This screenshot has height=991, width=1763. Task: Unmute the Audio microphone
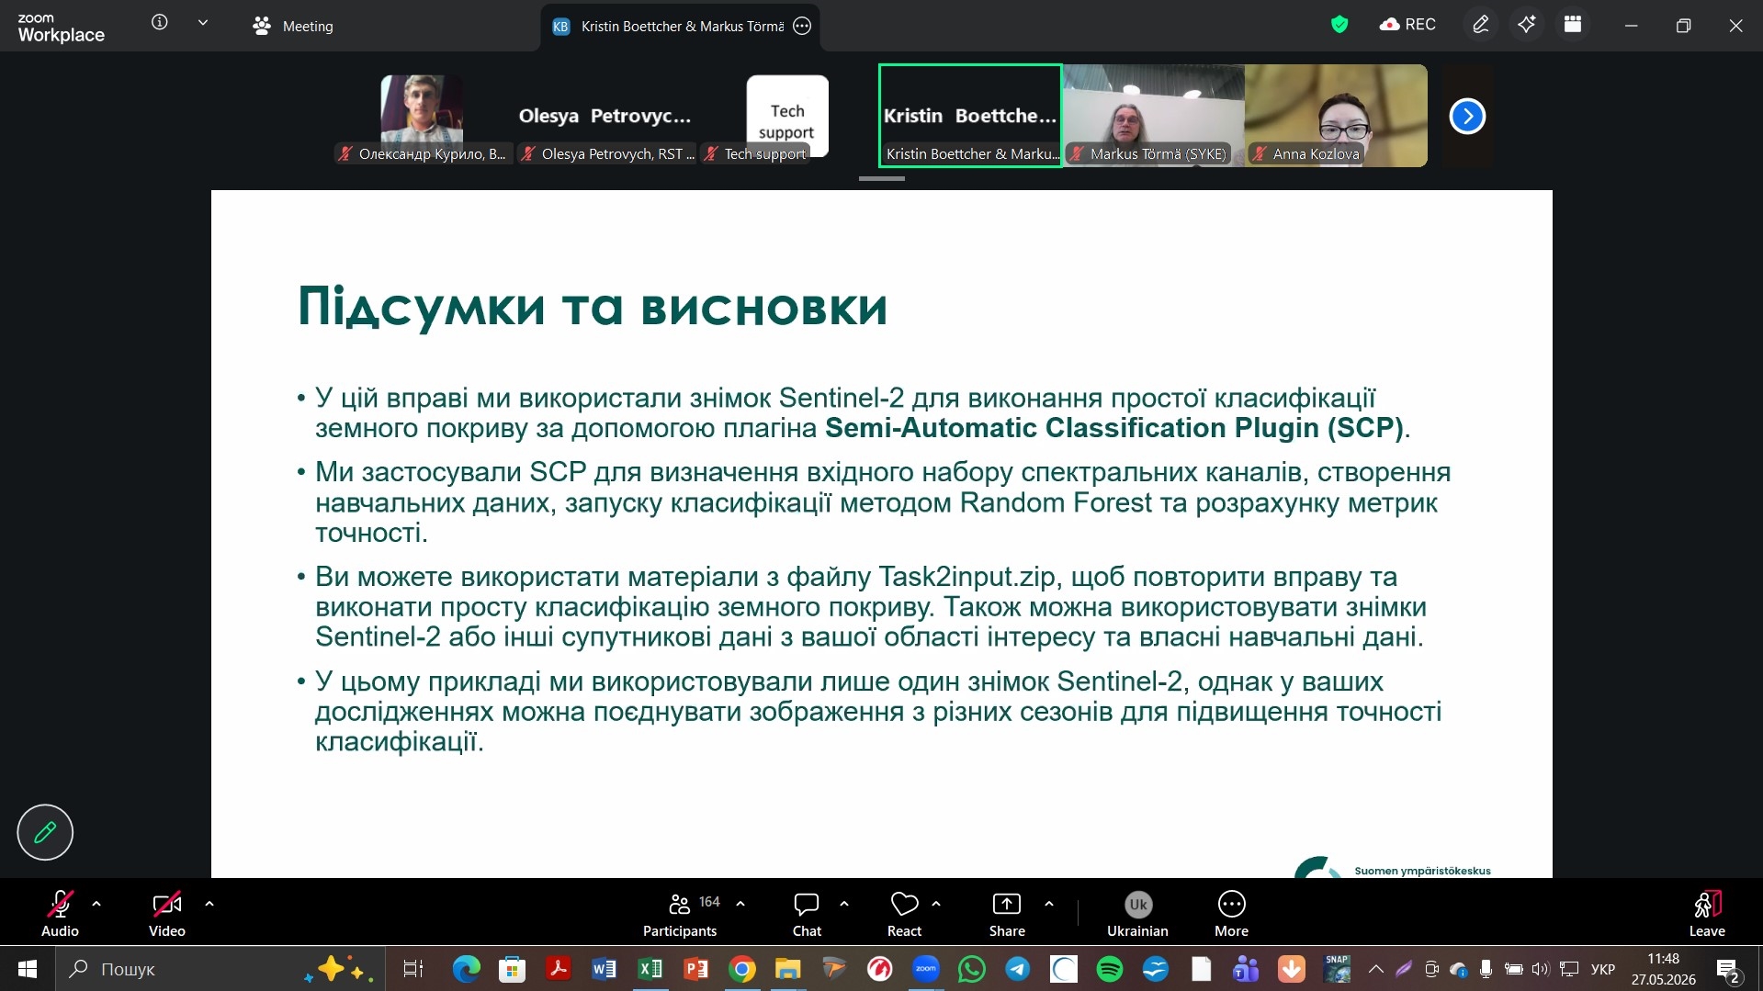coord(60,914)
